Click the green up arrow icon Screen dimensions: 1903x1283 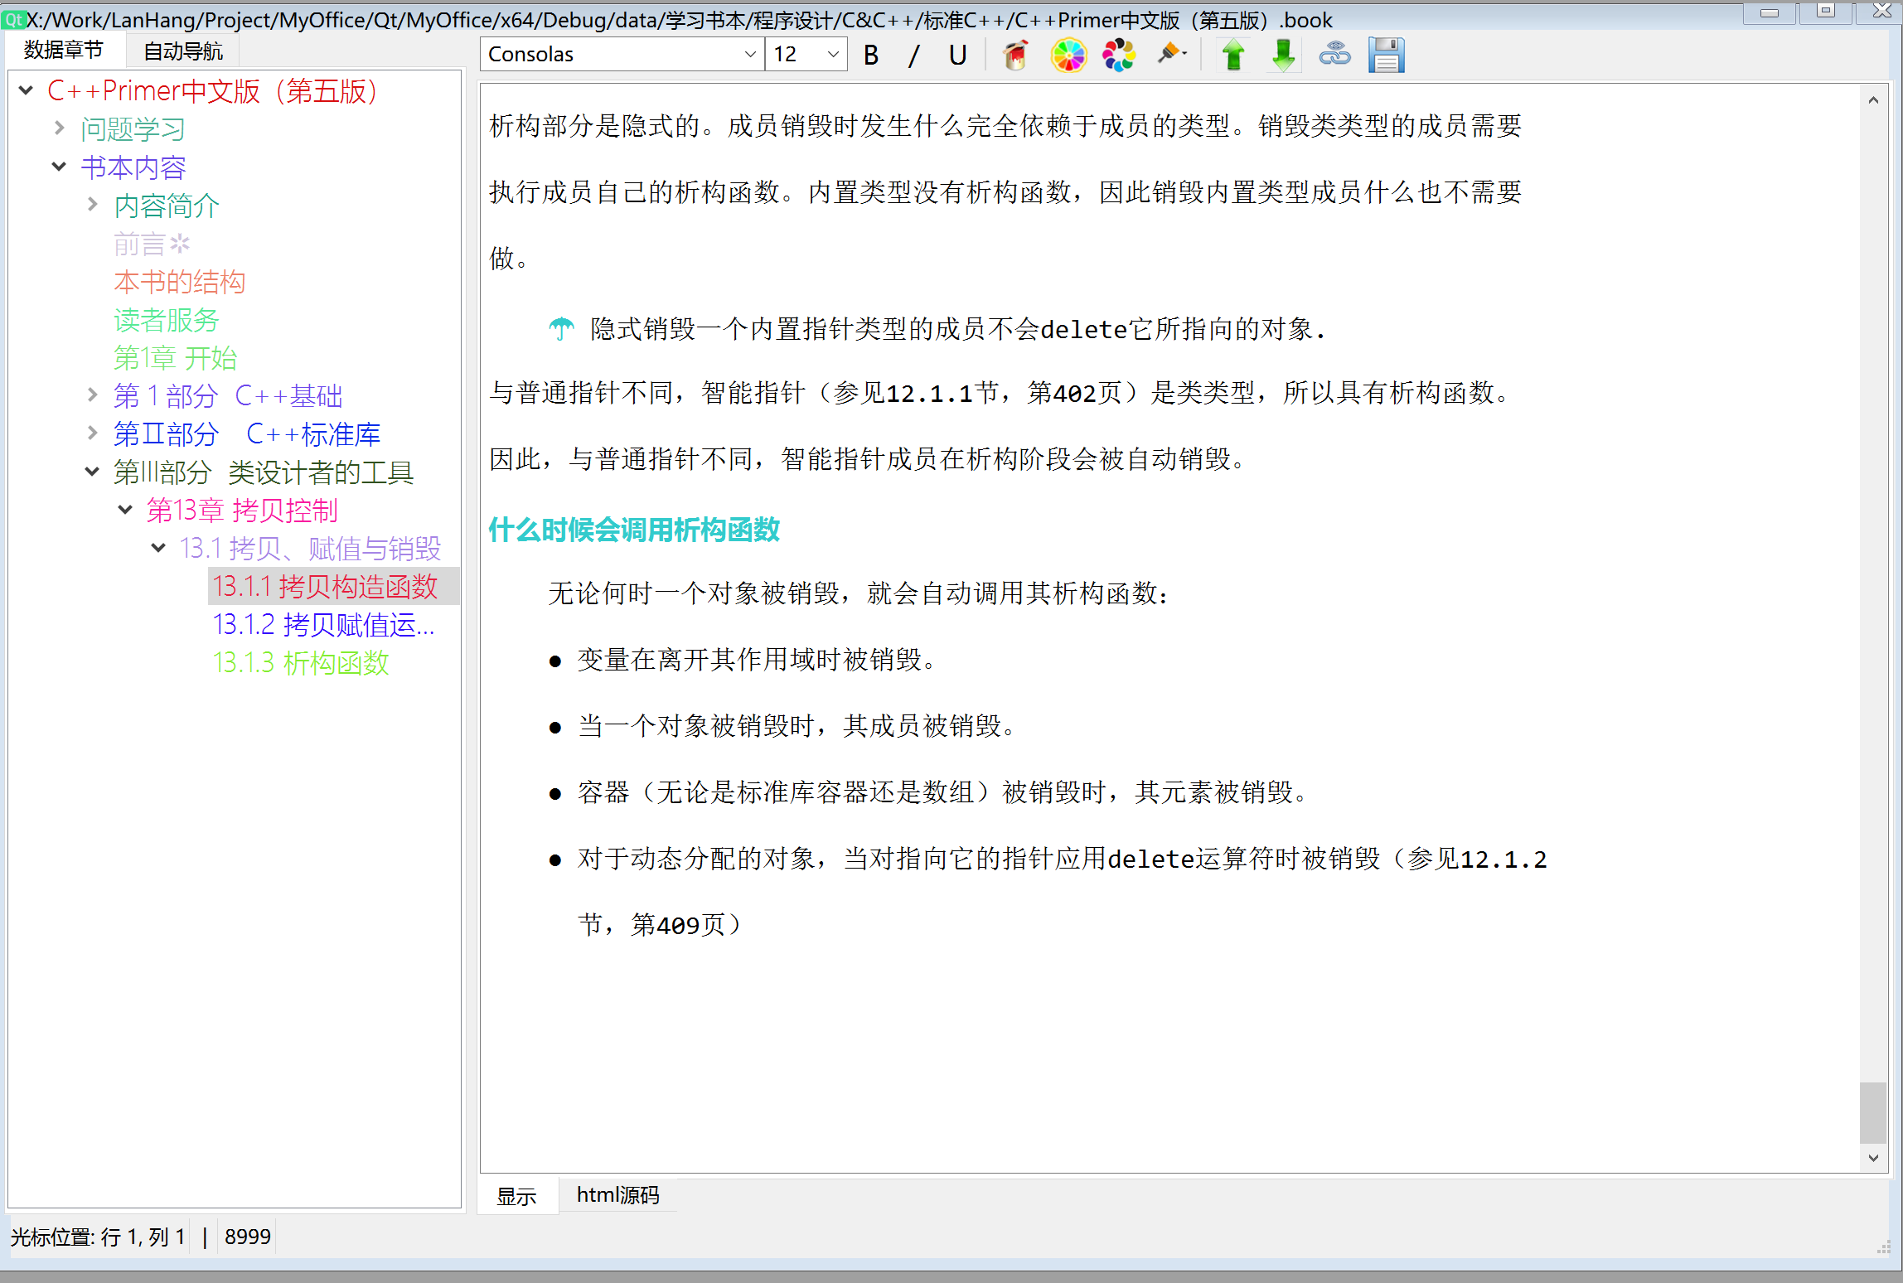click(x=1233, y=56)
